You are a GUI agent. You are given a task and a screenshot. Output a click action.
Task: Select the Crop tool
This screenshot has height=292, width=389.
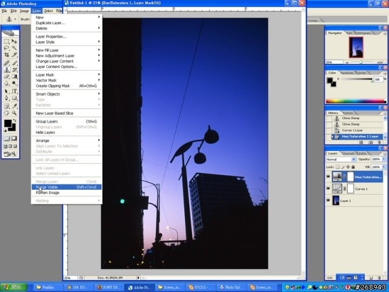pyautogui.click(x=7, y=55)
